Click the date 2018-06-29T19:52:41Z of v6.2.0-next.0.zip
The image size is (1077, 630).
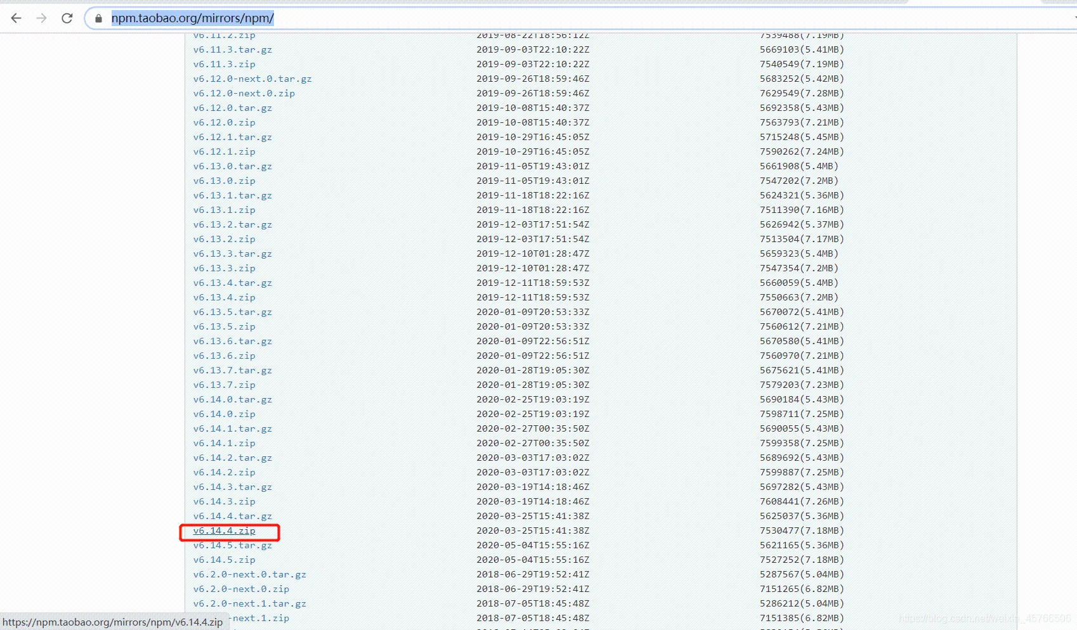[533, 589]
